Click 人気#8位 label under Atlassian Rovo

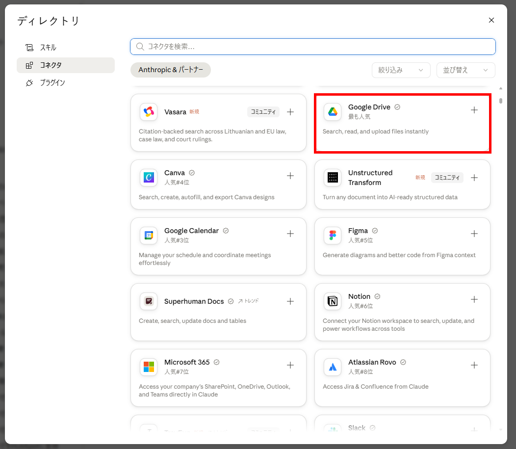pos(361,372)
